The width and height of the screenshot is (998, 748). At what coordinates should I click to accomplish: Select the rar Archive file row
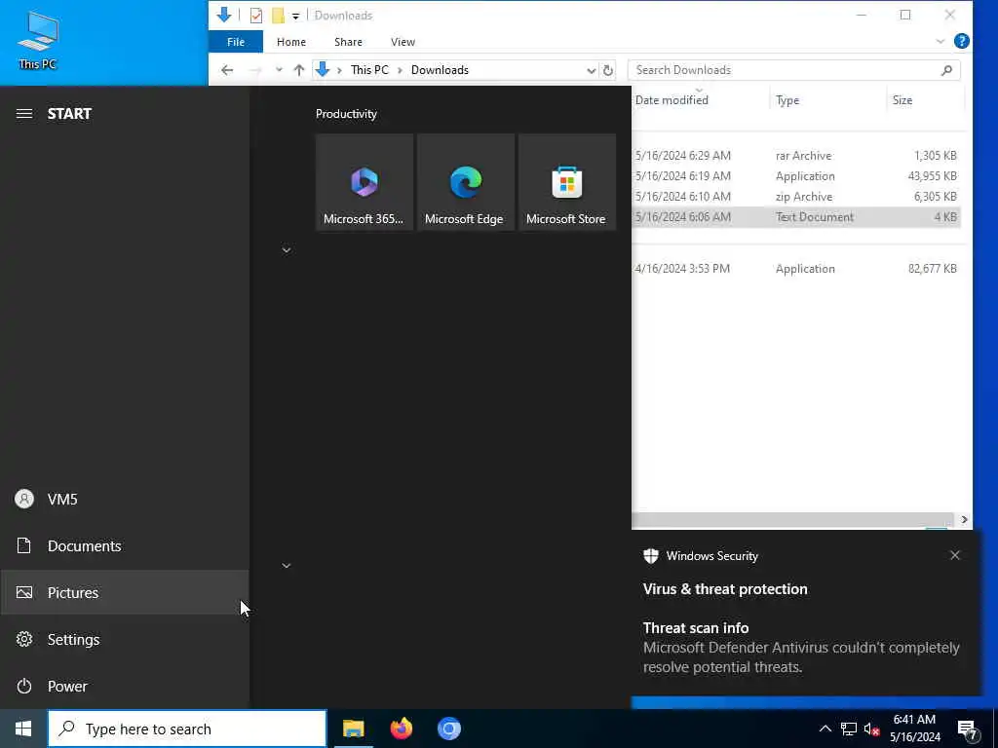[x=795, y=156]
